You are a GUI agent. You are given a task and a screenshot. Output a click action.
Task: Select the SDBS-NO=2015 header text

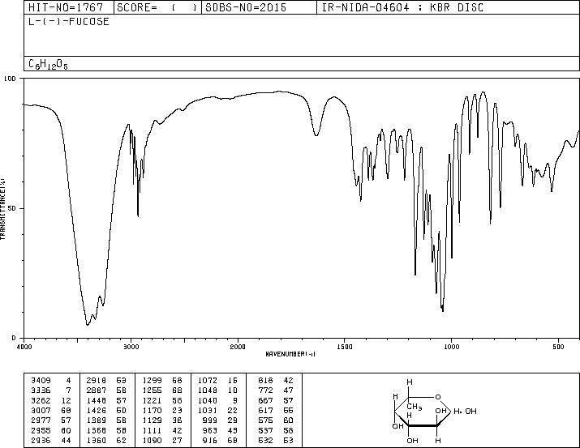pyautogui.click(x=246, y=7)
